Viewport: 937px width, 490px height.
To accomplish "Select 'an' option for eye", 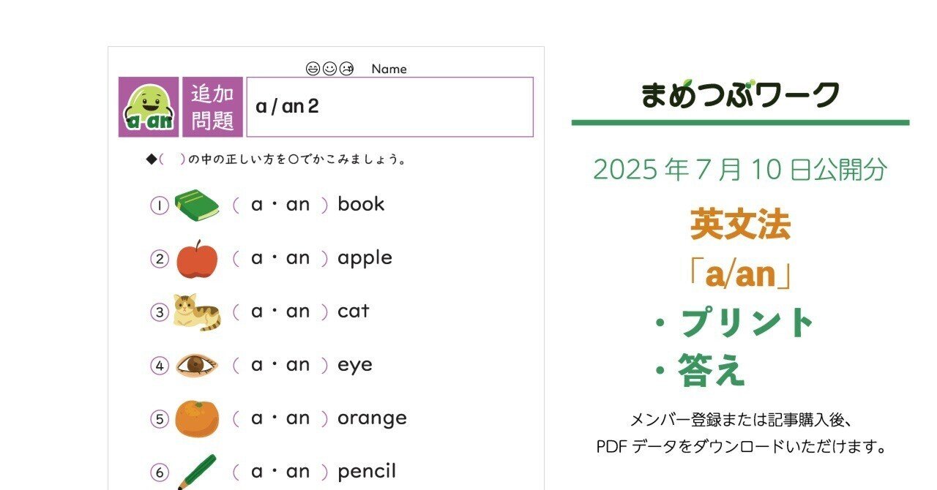I will coord(298,365).
